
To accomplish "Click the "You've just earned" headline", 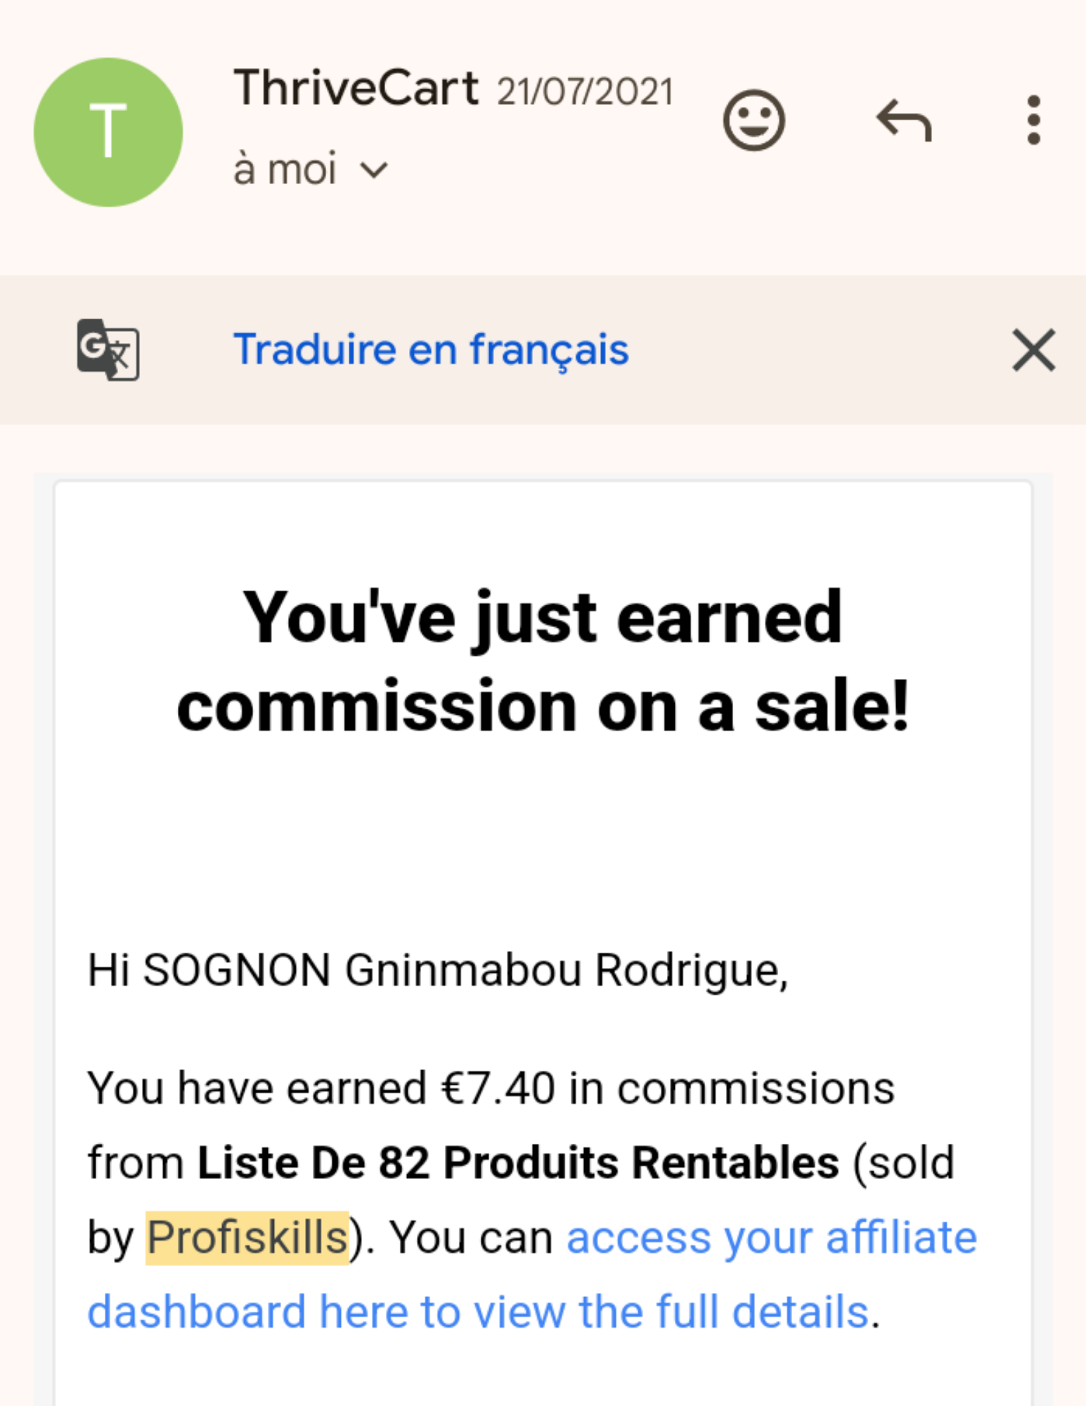I will pyautogui.click(x=543, y=618).
